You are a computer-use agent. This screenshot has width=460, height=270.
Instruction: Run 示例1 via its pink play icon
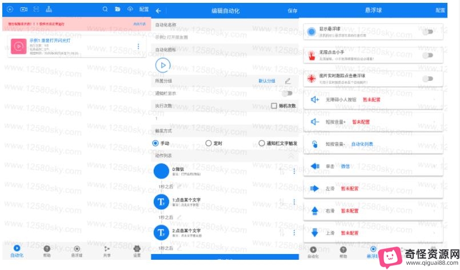18,46
